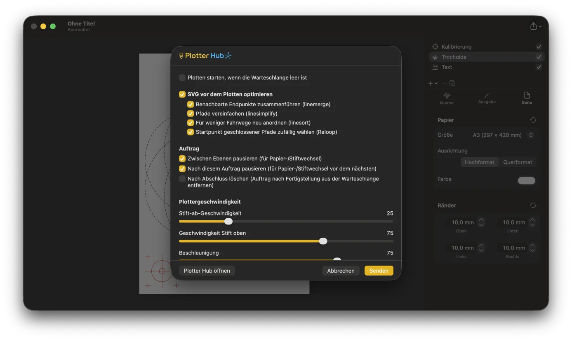Screen dimensions: 572x341
Task: Click the Plotter Hub network logo icon
Action: click(228, 56)
